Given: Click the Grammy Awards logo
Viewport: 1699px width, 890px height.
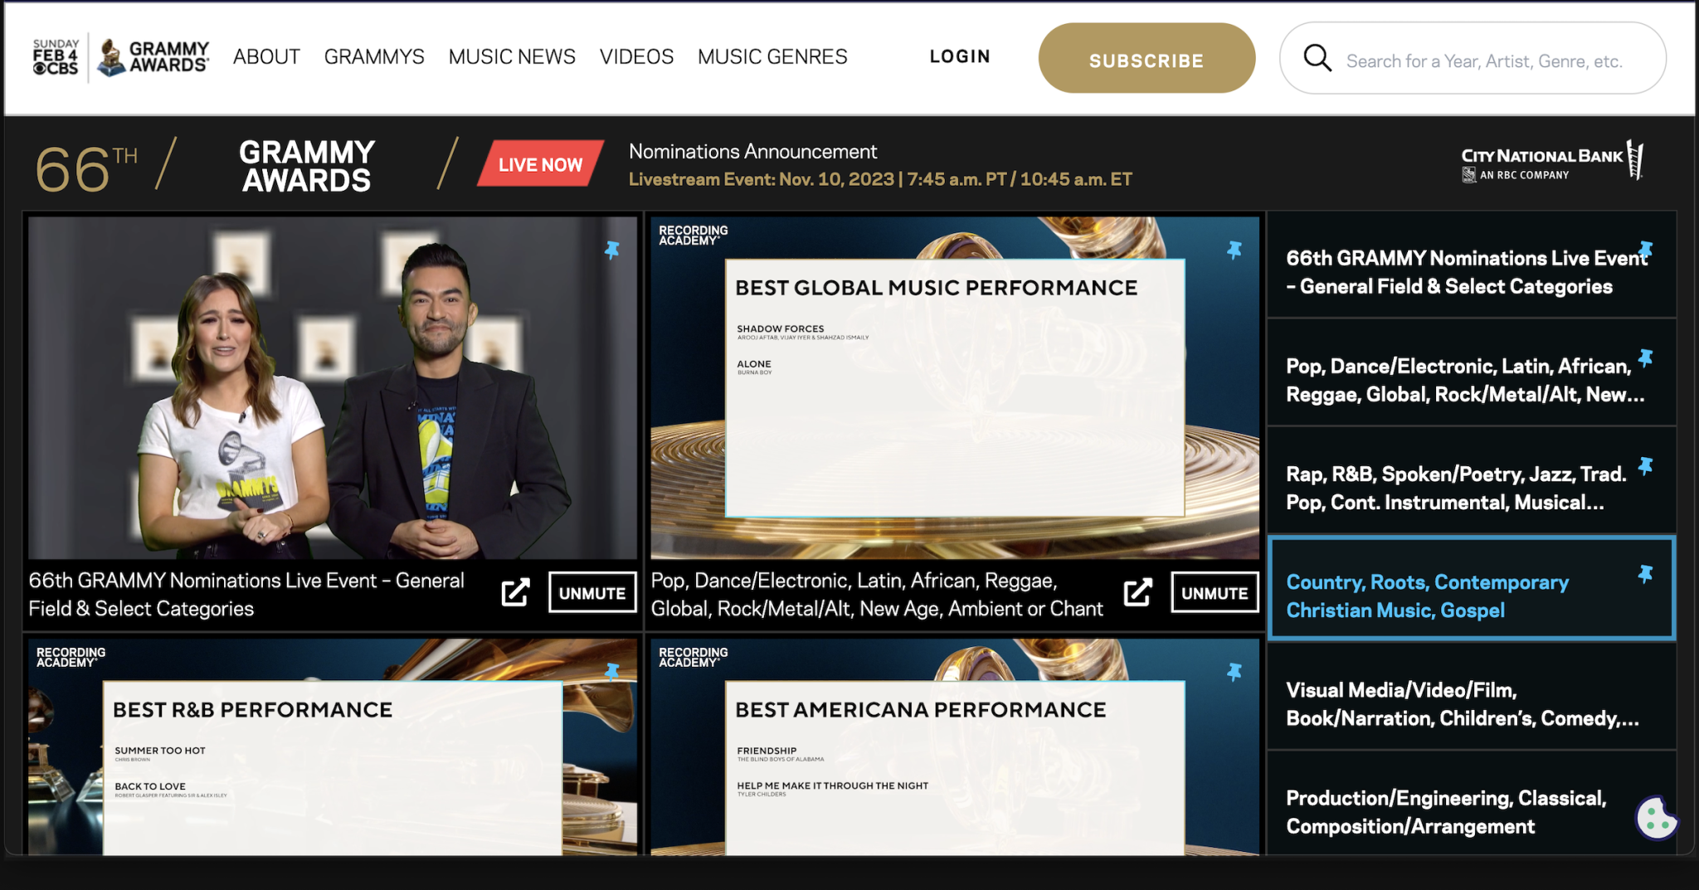Looking at the screenshot, I should click(153, 57).
